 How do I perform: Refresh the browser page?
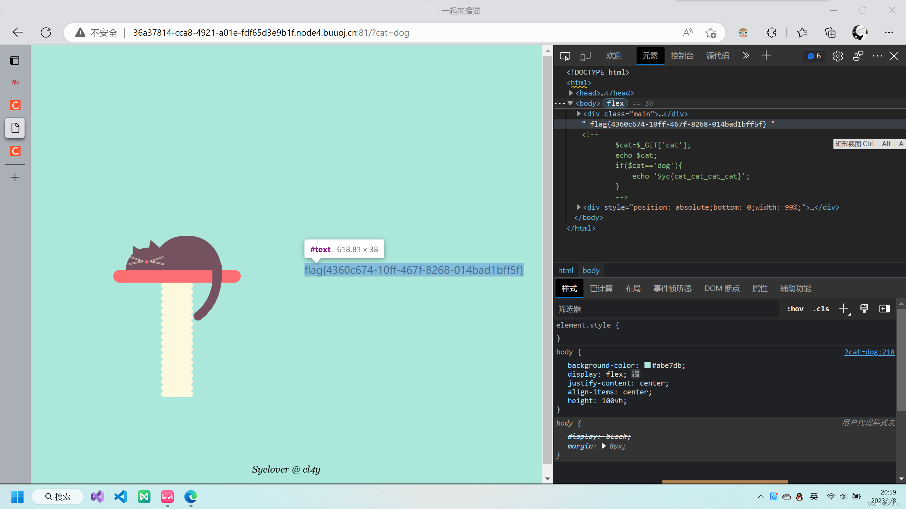(x=46, y=33)
